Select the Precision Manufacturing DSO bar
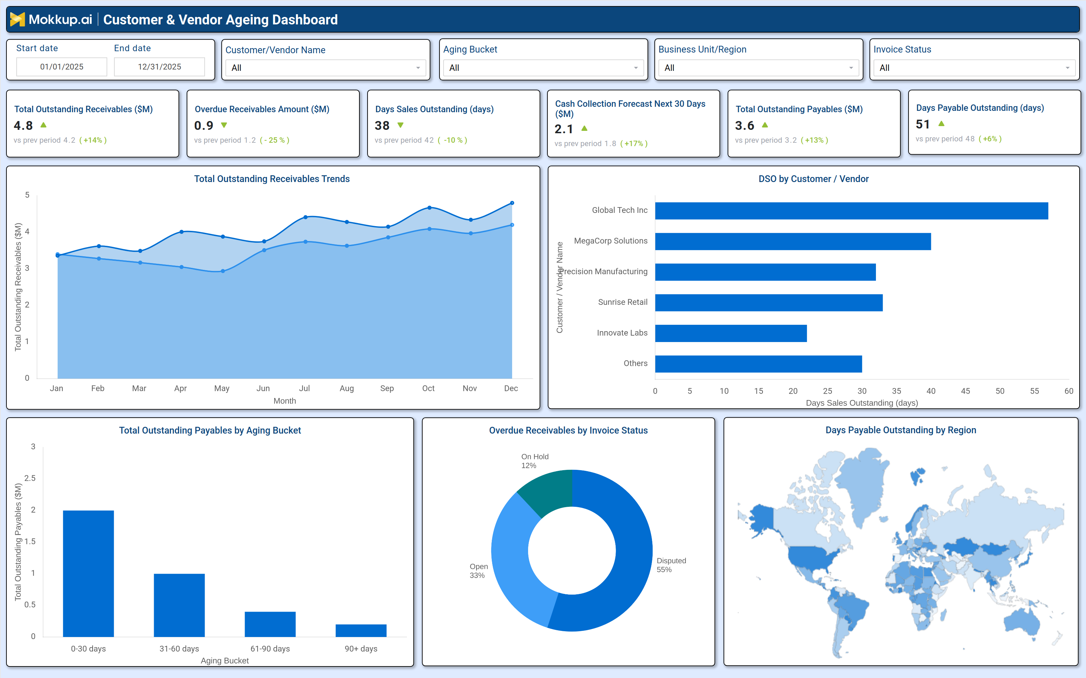 tap(765, 272)
